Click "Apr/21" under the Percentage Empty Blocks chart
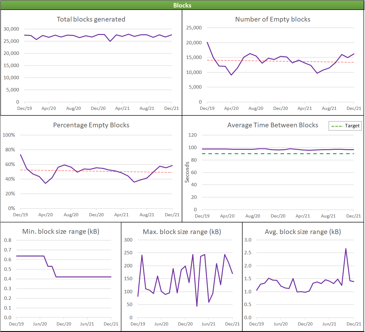365x332 pixels. 121,215
